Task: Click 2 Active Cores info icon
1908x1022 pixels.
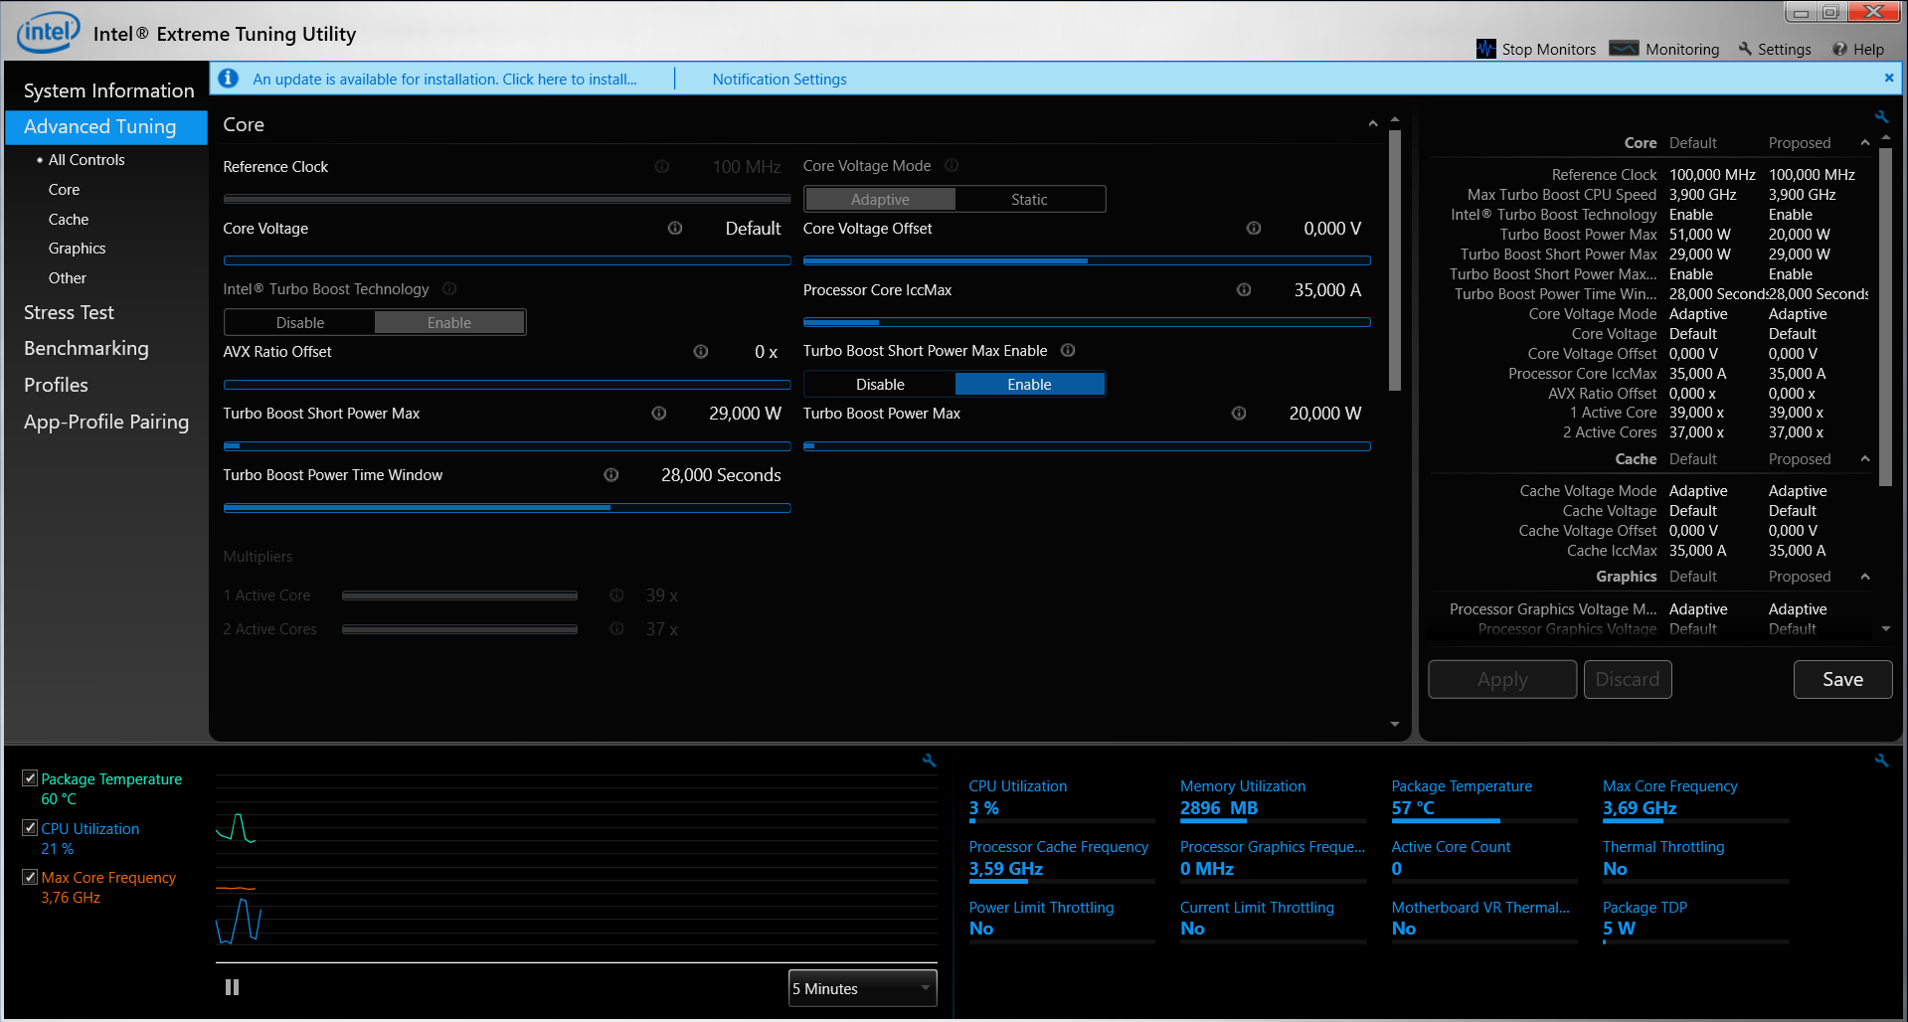Action: [616, 628]
